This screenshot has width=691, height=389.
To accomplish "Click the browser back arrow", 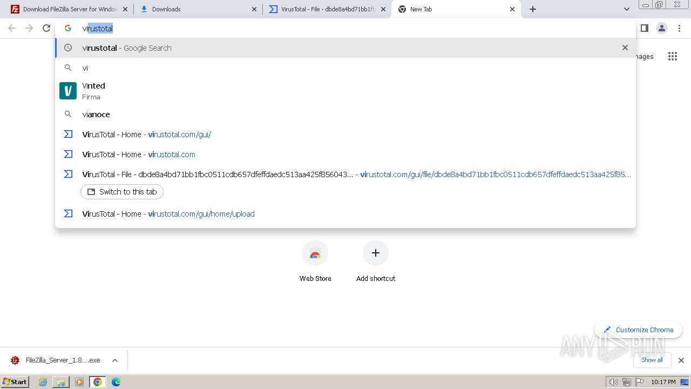I will point(12,28).
